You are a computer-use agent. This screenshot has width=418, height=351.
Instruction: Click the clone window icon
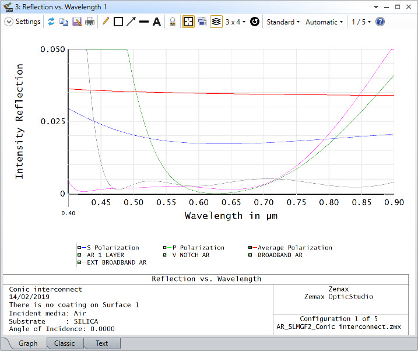(202, 22)
